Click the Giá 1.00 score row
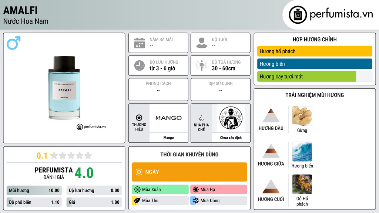Viewport: 379px width, 213px height. tap(94, 202)
